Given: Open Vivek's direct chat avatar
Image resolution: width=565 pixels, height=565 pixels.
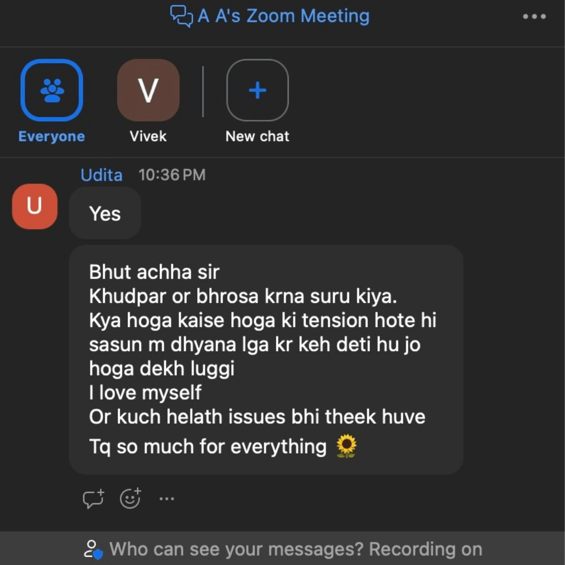Looking at the screenshot, I should (148, 90).
